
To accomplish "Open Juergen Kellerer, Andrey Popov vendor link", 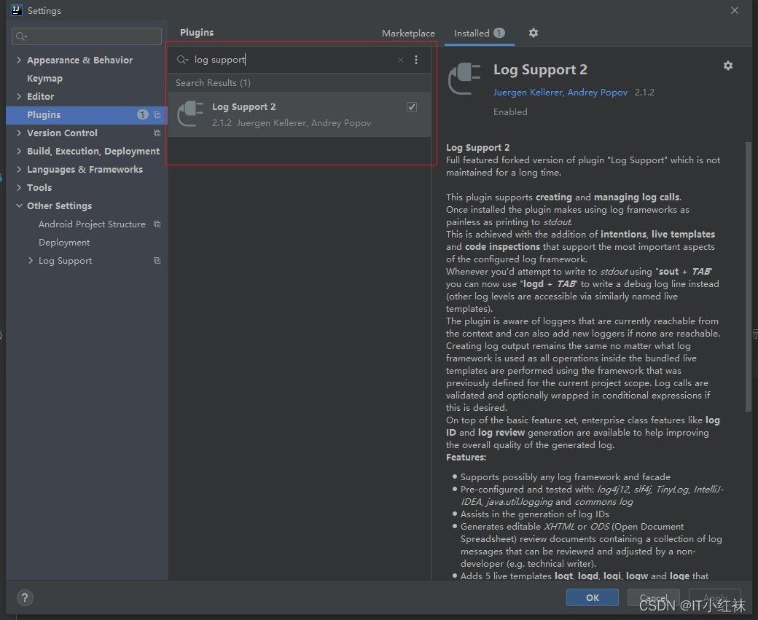I will tap(560, 93).
